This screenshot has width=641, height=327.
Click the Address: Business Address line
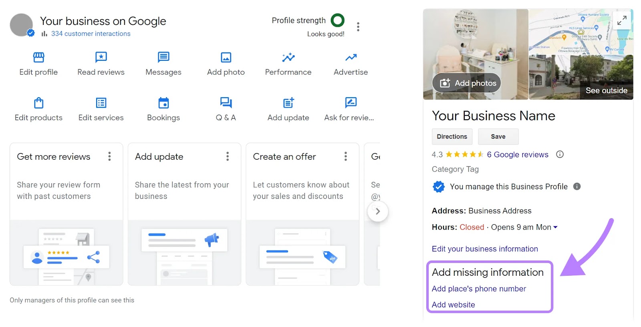(x=482, y=211)
